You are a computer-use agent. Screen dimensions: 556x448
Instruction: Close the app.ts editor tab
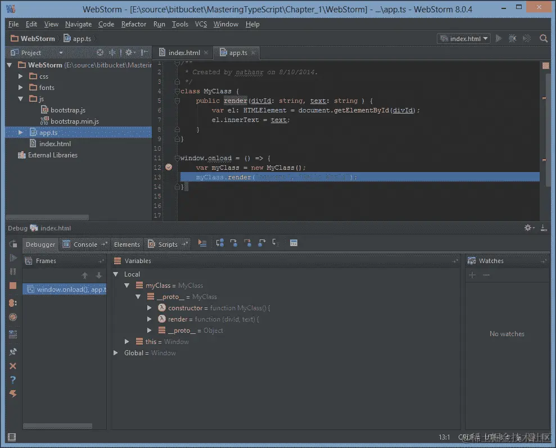[253, 53]
